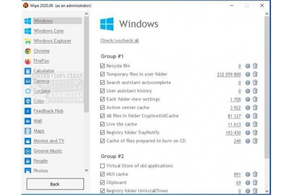
Task: Click size value 103 430 link
Action: point(233,133)
